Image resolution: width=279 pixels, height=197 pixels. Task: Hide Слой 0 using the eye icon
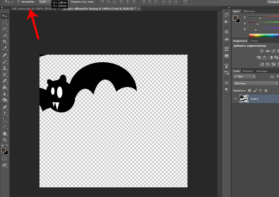coord(235,99)
